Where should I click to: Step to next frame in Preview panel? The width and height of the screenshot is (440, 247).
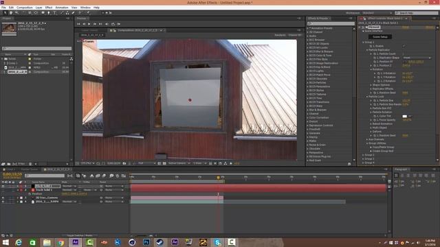(95, 24)
